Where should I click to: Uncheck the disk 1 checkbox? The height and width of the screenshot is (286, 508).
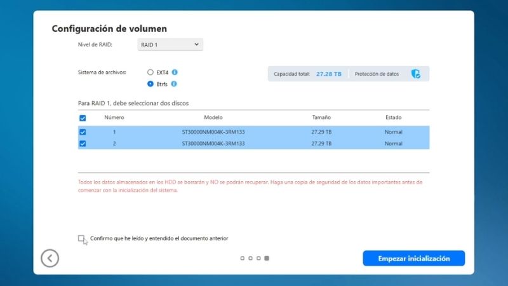83,132
